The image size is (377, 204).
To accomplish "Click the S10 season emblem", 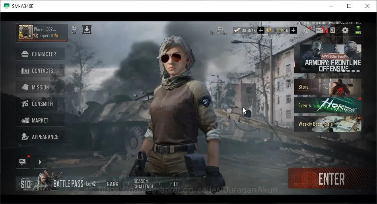I will 25,184.
